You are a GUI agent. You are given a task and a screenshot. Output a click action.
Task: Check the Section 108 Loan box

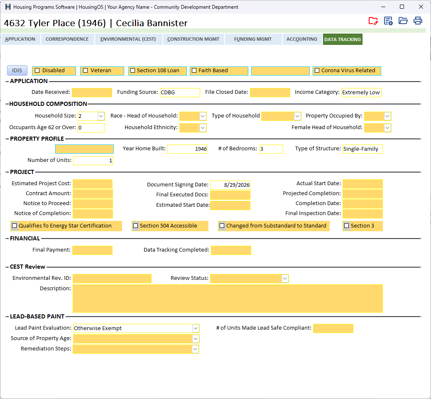(133, 71)
